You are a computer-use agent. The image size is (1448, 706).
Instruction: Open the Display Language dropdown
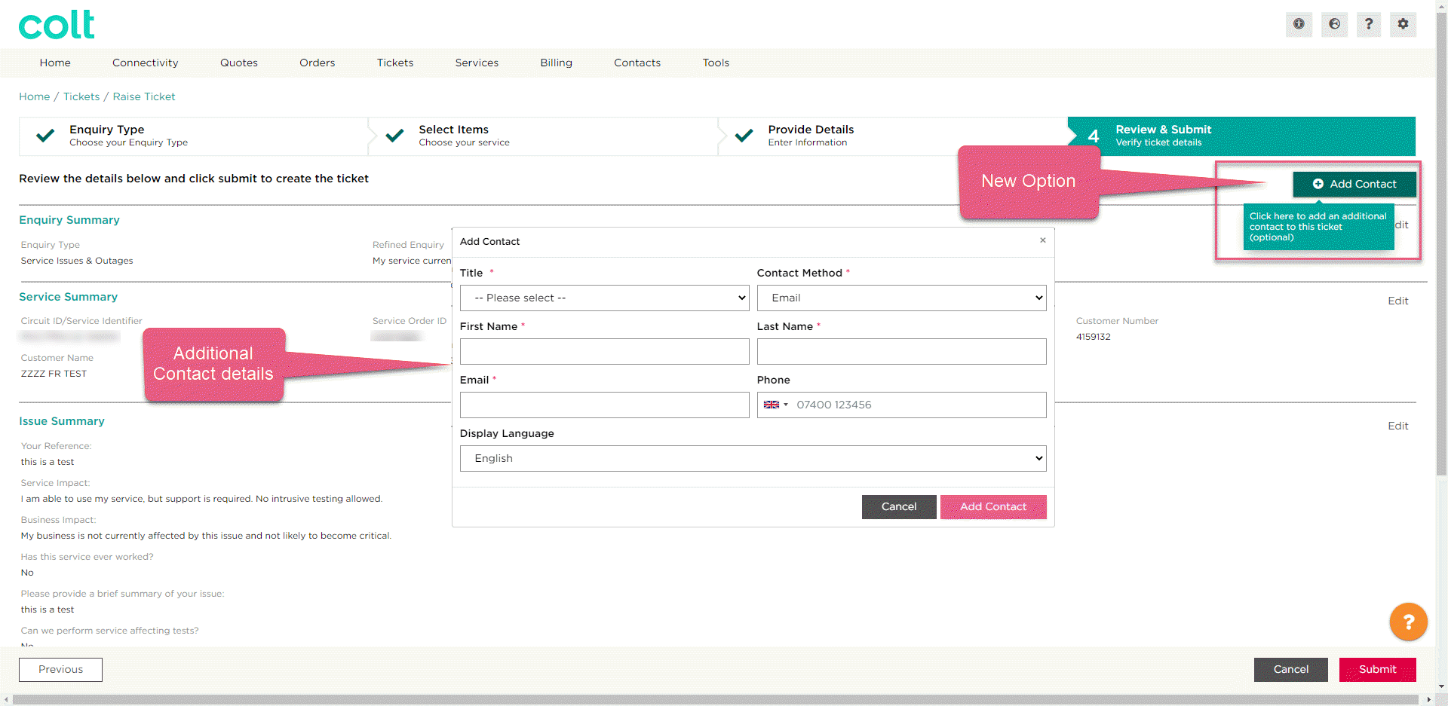[x=752, y=458]
